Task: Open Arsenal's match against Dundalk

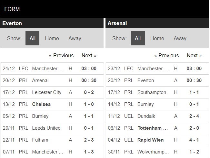Action: click(146, 116)
